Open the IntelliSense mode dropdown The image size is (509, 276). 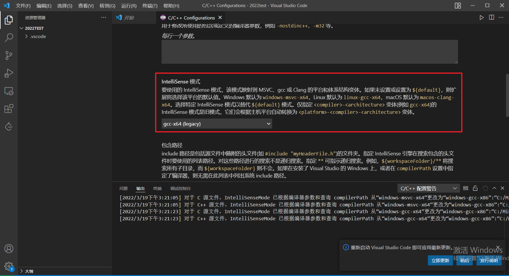coord(217,124)
